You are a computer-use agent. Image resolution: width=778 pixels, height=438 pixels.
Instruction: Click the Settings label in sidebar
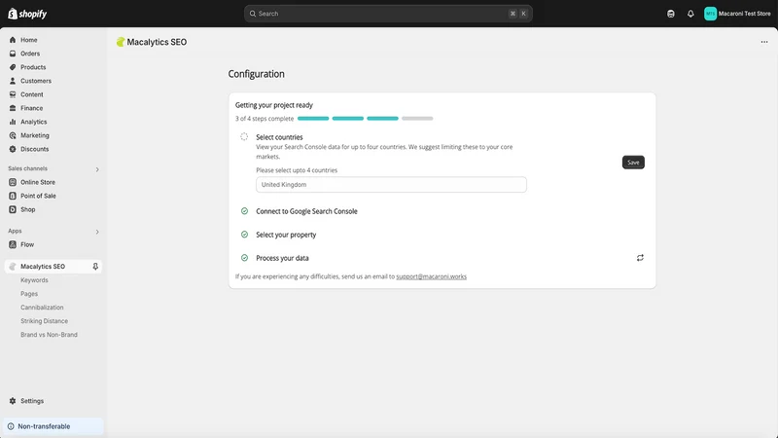pos(32,401)
